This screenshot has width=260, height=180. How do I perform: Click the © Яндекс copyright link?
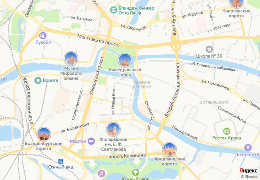pos(249,177)
